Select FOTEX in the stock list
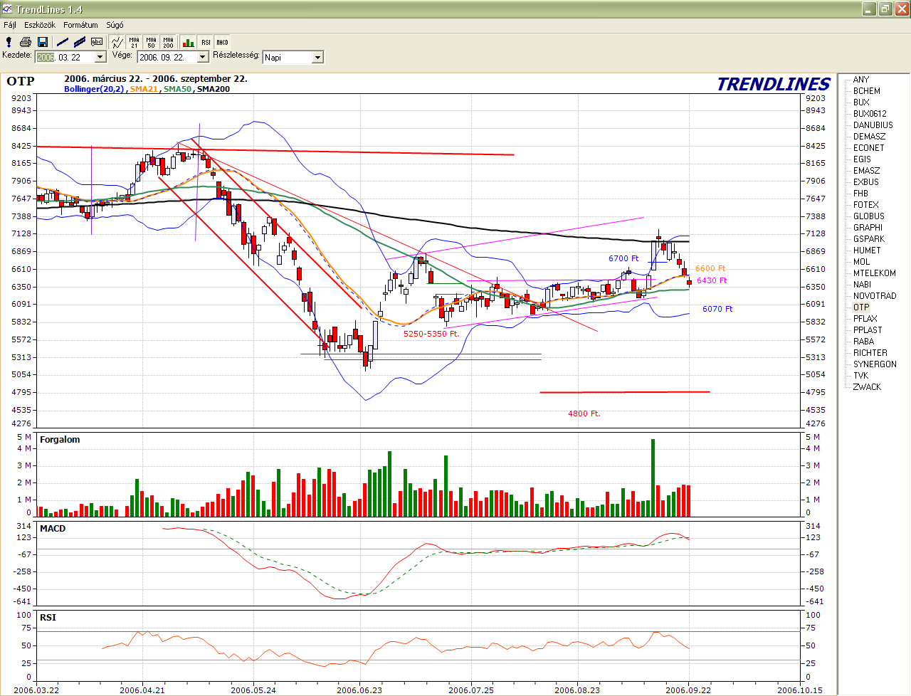Screen dimensions: 911x696 [865, 205]
